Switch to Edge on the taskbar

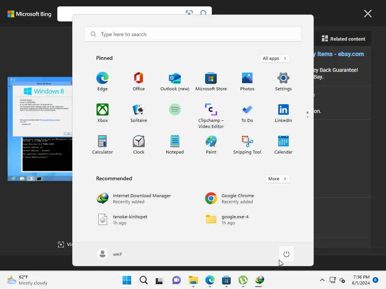point(210,280)
